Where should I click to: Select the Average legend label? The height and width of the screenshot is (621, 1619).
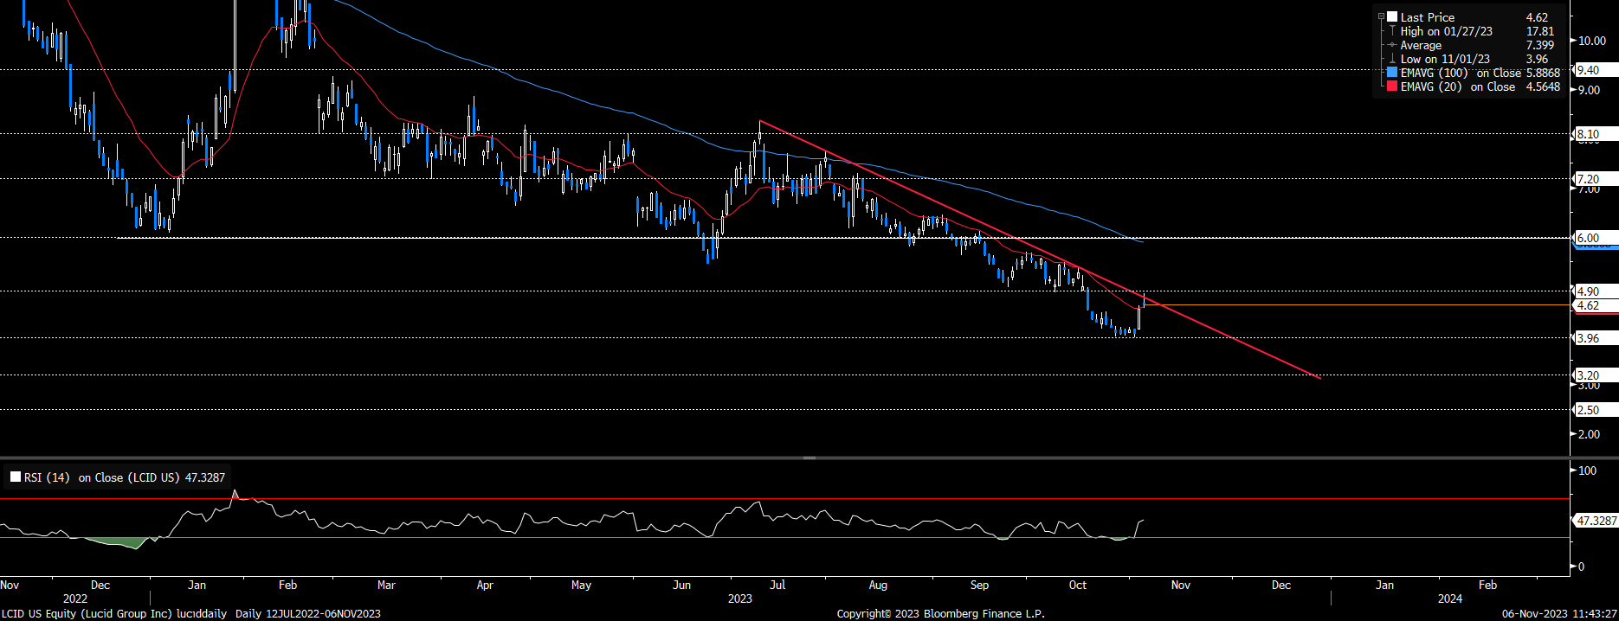(x=1421, y=45)
